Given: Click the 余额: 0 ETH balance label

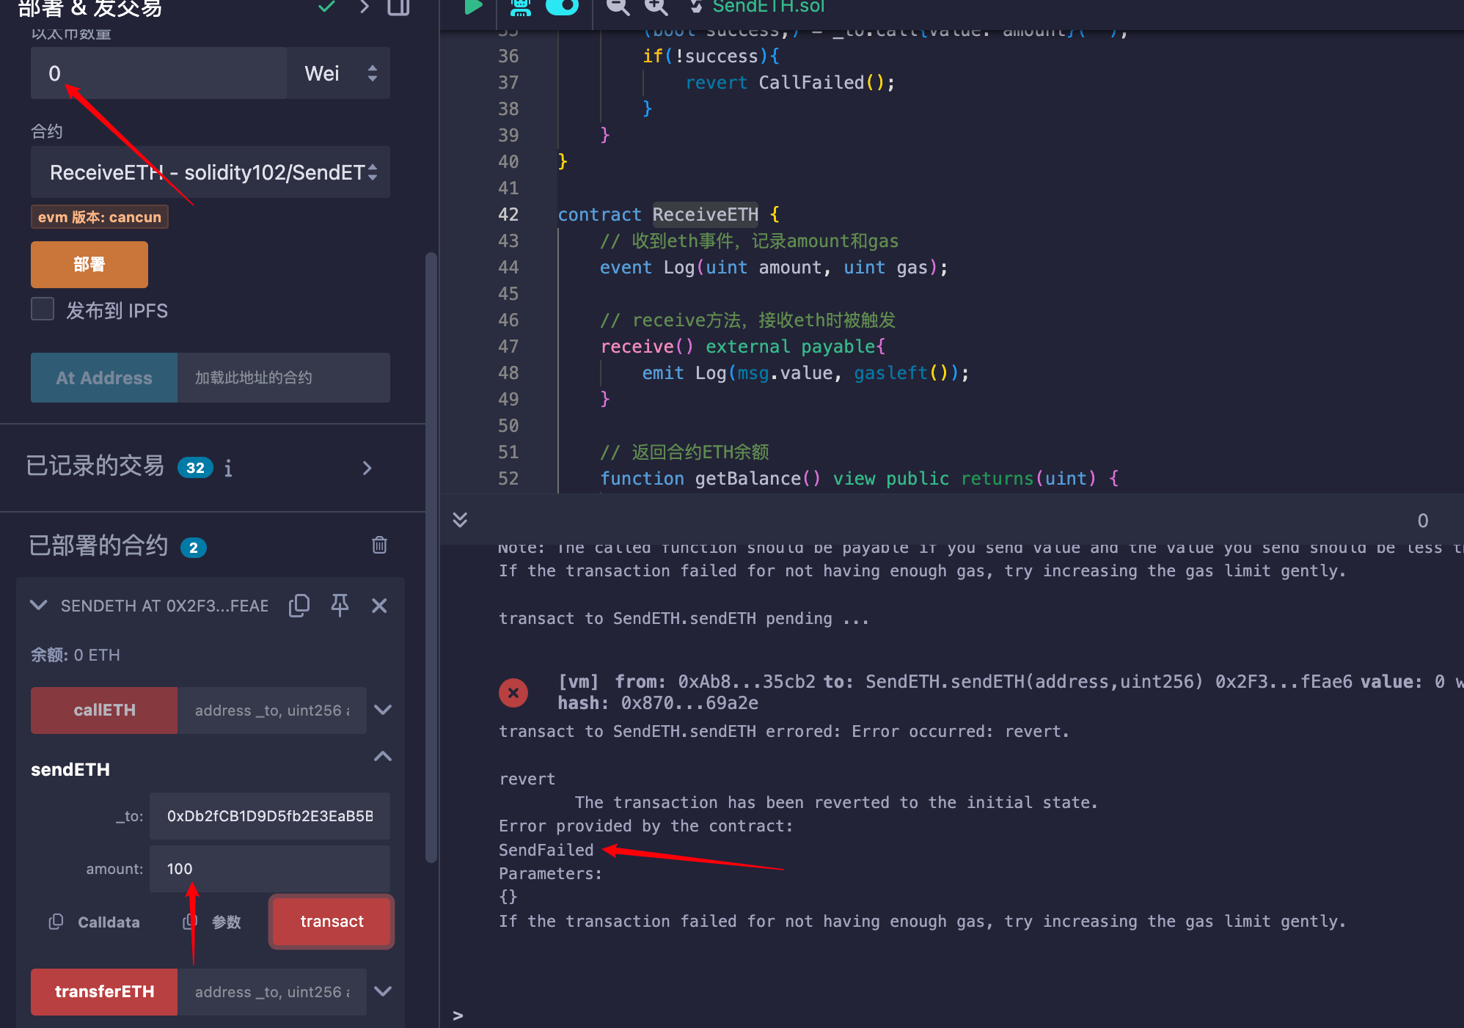Looking at the screenshot, I should pos(76,655).
